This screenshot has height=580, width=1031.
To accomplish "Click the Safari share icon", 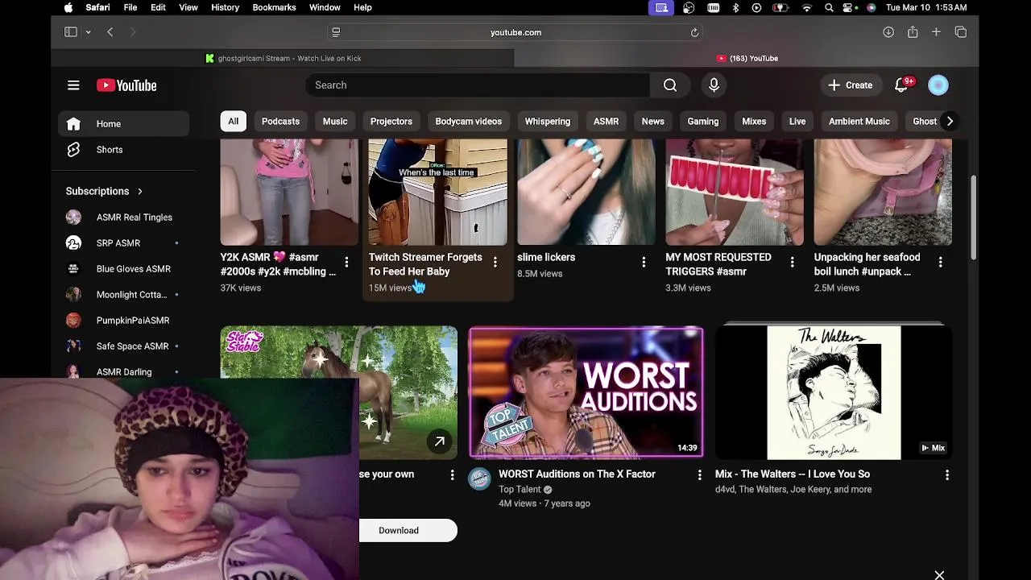I will coord(913,32).
